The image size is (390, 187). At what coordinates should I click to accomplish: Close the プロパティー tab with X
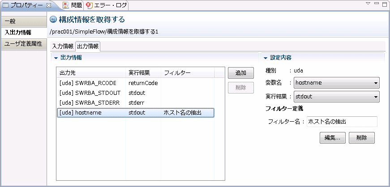point(49,5)
